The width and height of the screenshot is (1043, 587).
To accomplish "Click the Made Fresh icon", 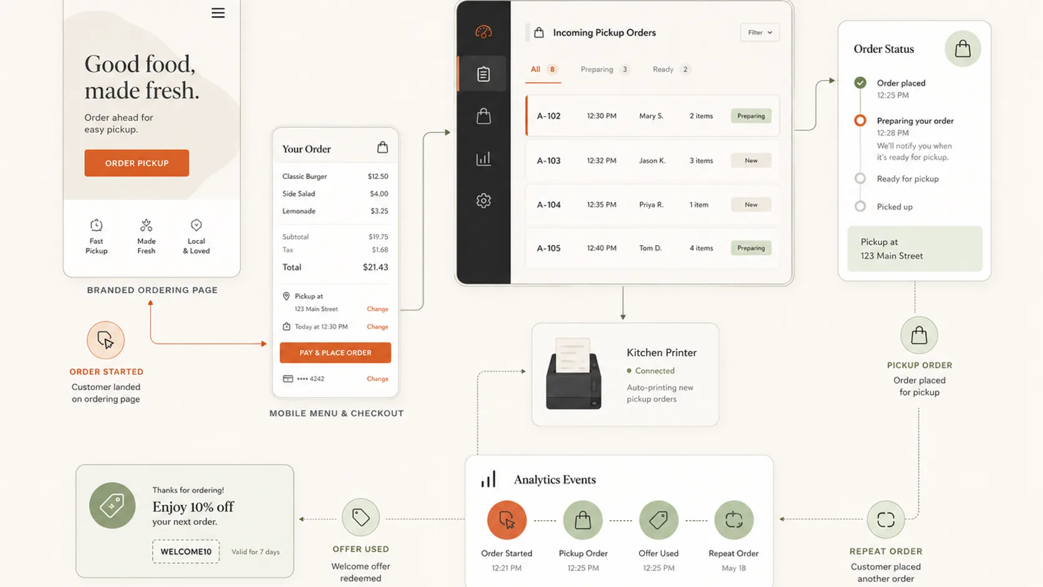I will [x=147, y=225].
